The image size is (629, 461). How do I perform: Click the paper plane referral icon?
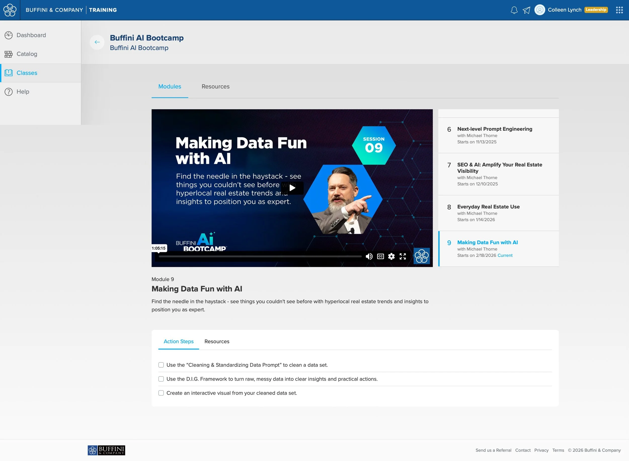(526, 10)
